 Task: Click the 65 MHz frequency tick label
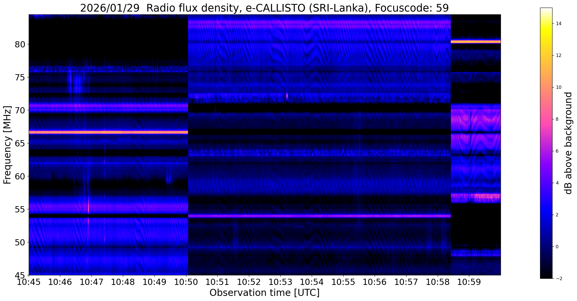tap(20, 143)
